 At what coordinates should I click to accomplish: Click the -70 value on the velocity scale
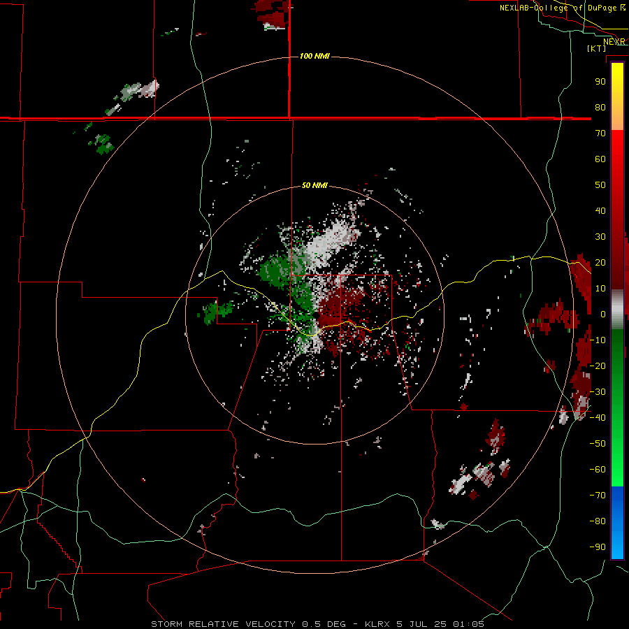[598, 496]
